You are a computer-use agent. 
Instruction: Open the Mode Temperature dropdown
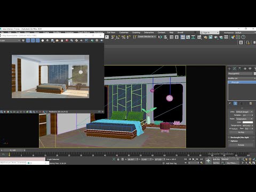[244, 119]
